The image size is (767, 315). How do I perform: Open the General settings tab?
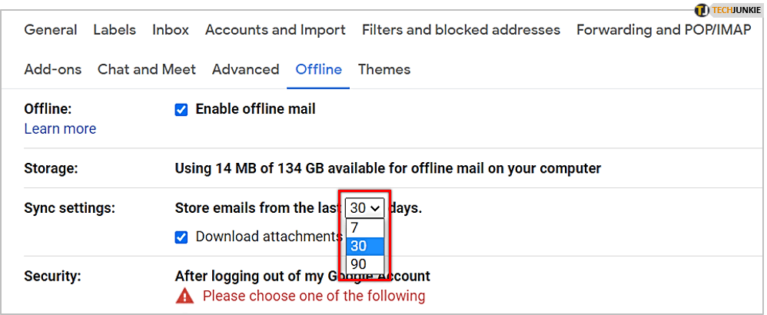click(x=51, y=30)
